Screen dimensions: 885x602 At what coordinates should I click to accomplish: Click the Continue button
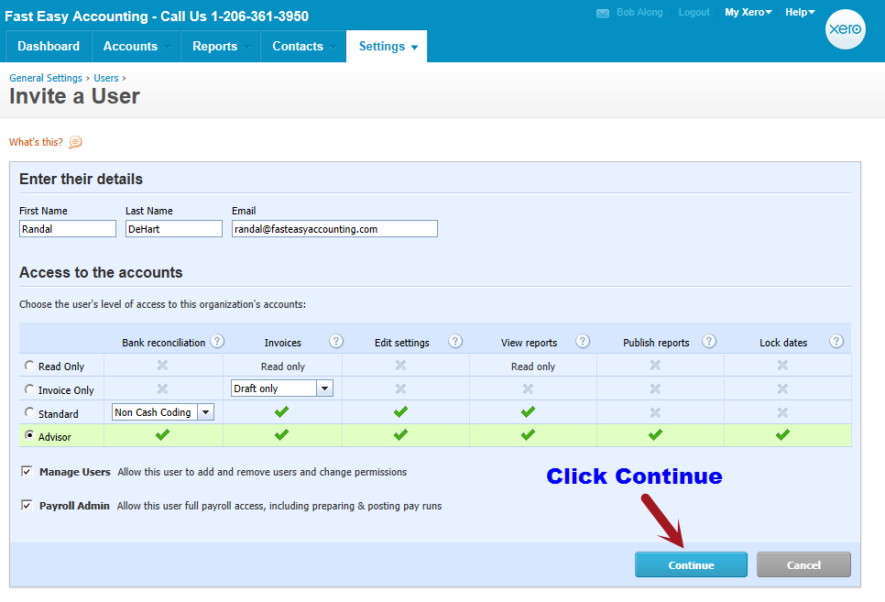[x=691, y=564]
